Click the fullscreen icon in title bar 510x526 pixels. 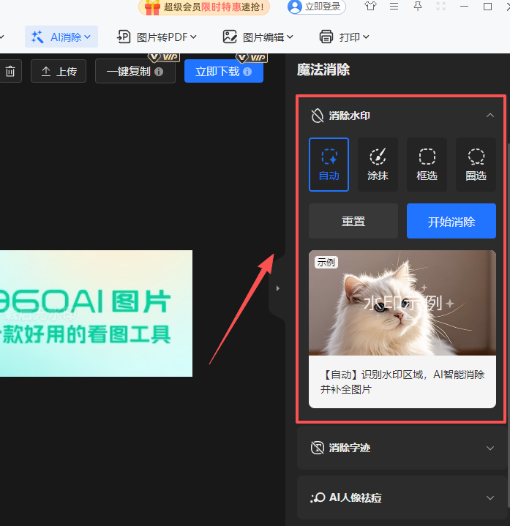pyautogui.click(x=440, y=7)
